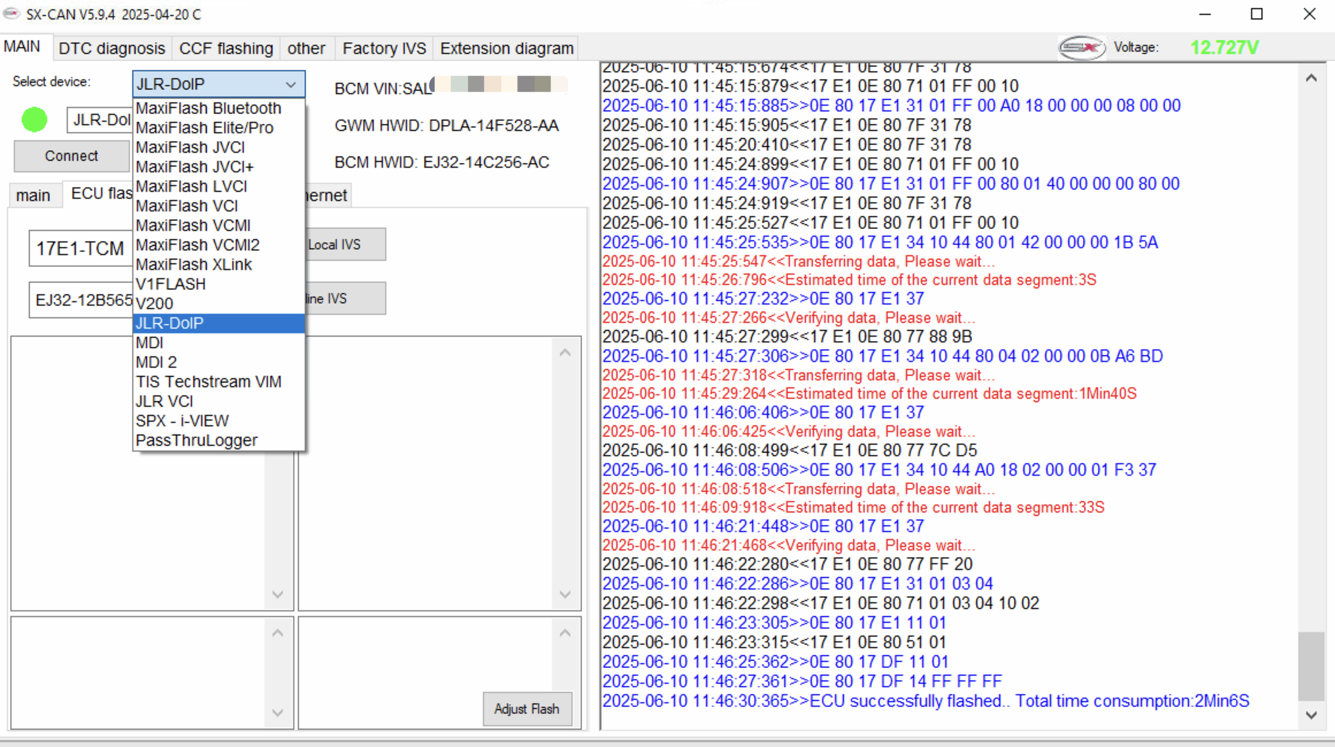1335x747 pixels.
Task: Click the Connect button
Action: [71, 156]
